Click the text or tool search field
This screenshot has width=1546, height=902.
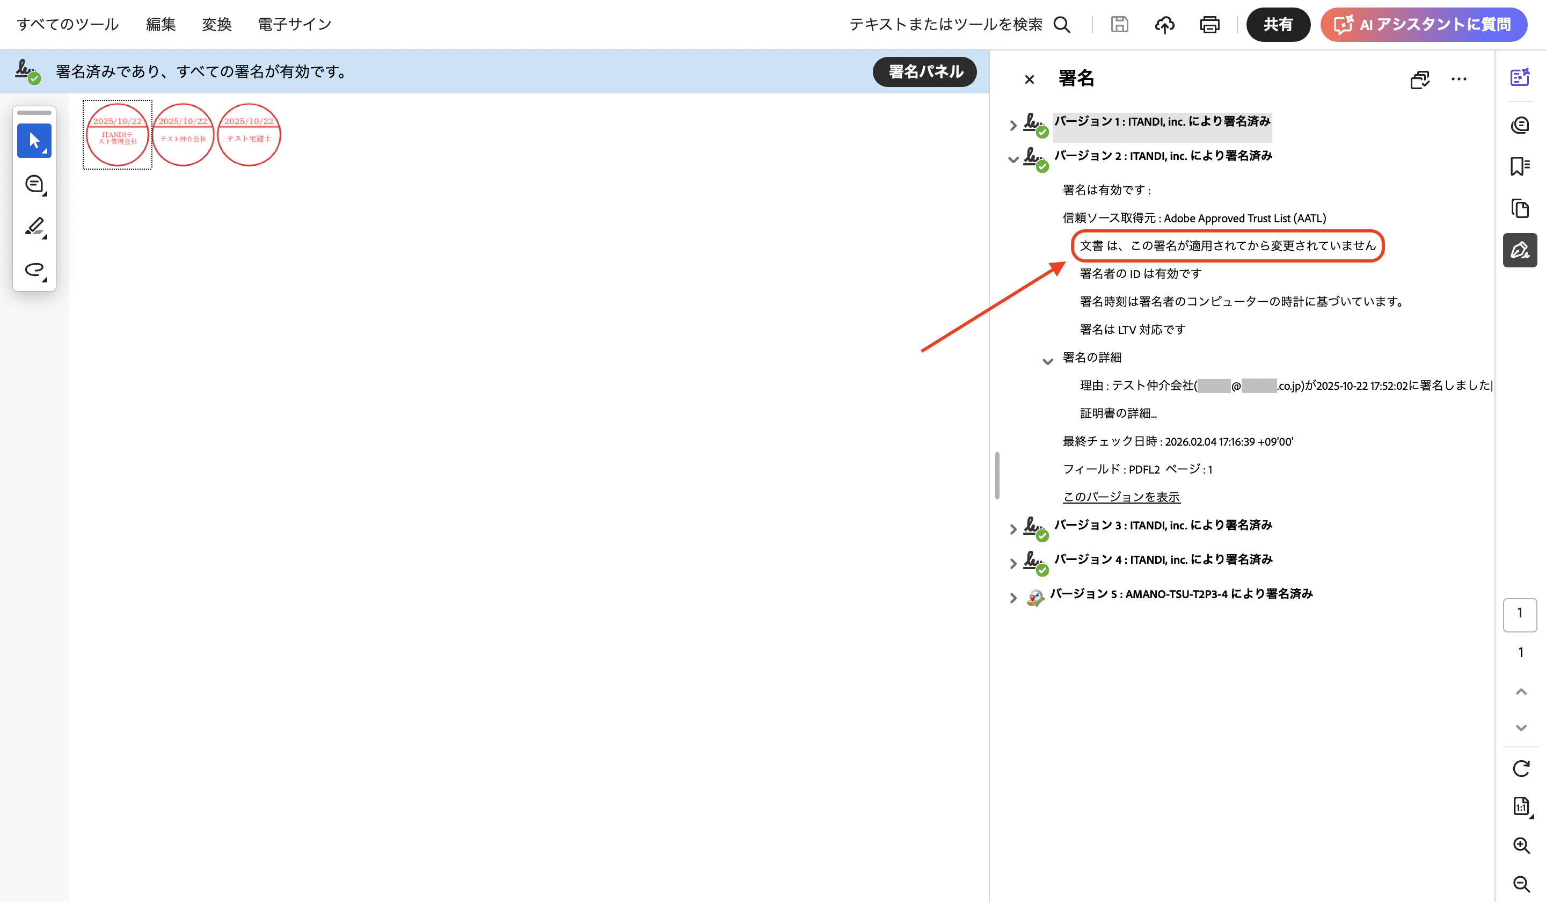click(x=945, y=25)
